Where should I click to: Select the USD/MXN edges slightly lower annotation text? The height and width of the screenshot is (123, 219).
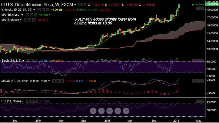coord(105,21)
